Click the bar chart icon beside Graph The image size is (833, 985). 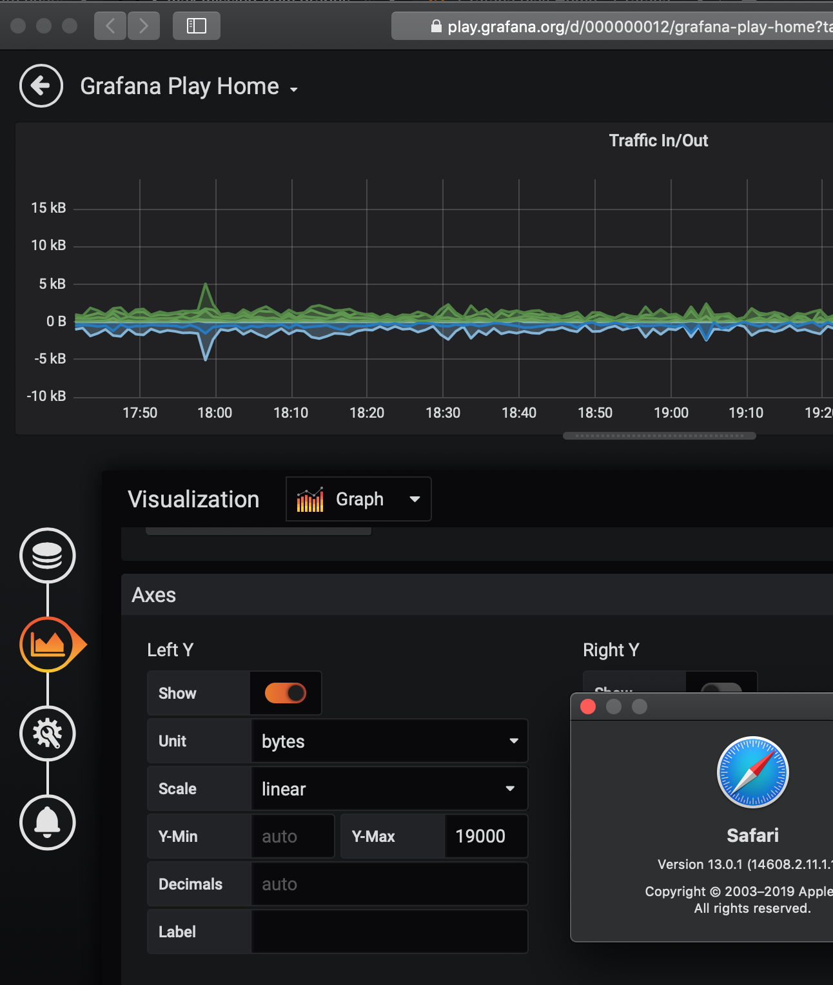click(310, 498)
